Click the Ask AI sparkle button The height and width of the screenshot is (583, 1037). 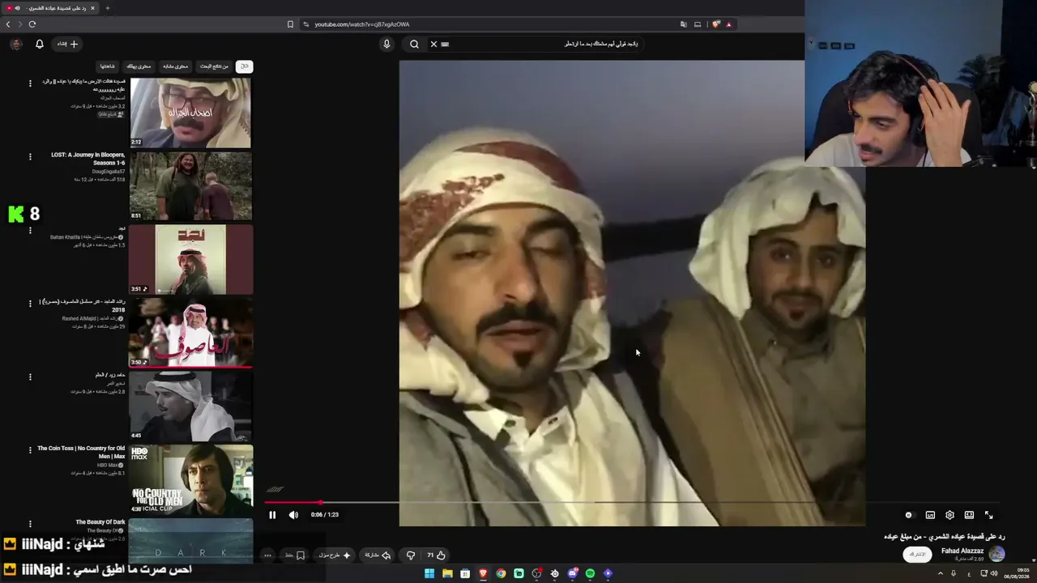pos(335,555)
